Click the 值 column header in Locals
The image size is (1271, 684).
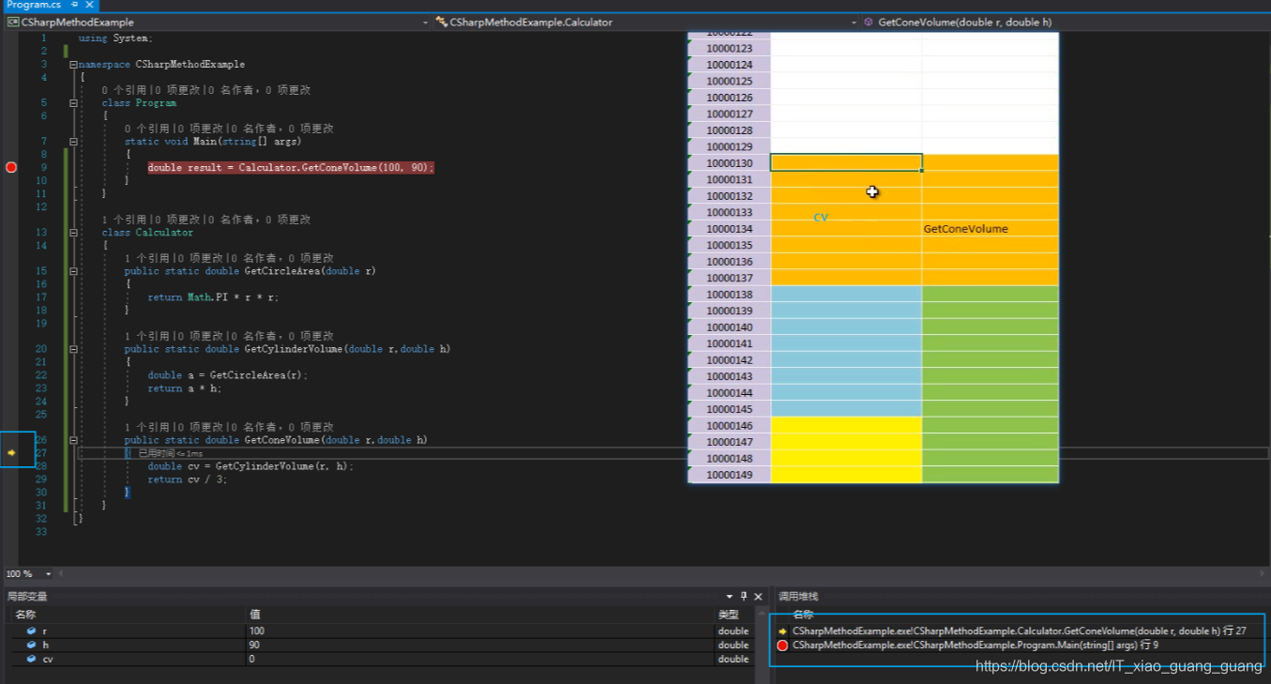tap(255, 615)
